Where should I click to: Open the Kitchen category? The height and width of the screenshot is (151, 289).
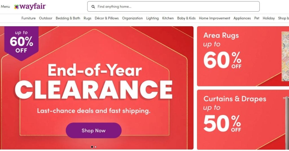tap(168, 18)
